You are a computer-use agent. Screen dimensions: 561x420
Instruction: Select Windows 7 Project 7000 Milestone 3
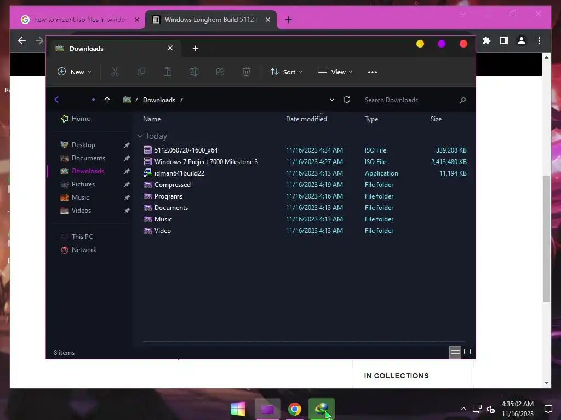[305, 161]
